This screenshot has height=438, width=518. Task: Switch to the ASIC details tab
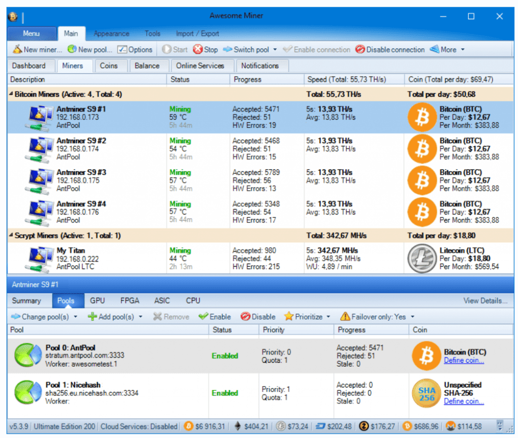(x=162, y=300)
